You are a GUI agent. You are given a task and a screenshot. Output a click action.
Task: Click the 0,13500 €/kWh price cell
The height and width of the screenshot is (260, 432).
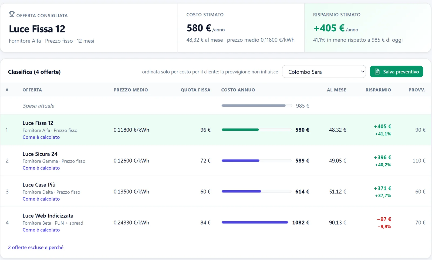131,192
